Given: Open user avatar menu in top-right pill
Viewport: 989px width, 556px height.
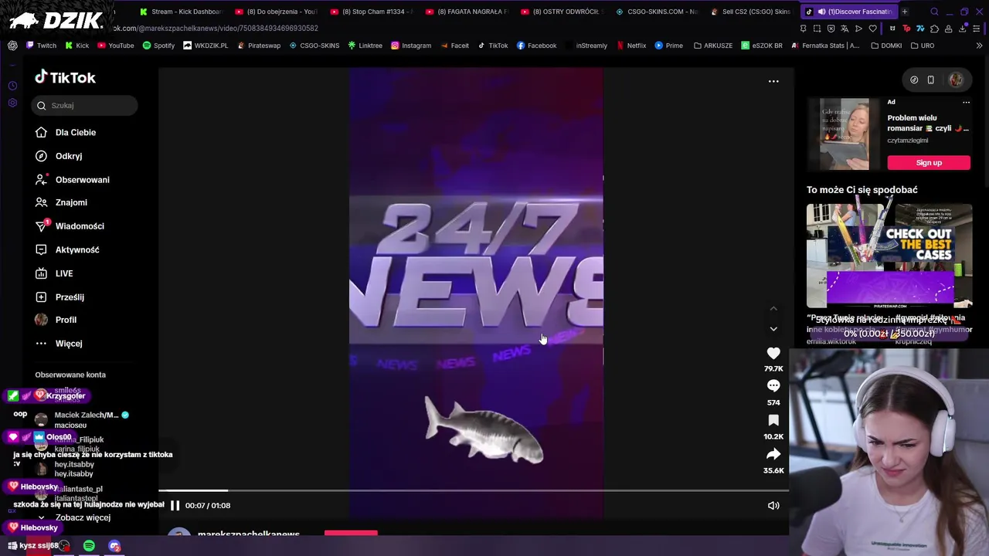Looking at the screenshot, I should pos(956,80).
